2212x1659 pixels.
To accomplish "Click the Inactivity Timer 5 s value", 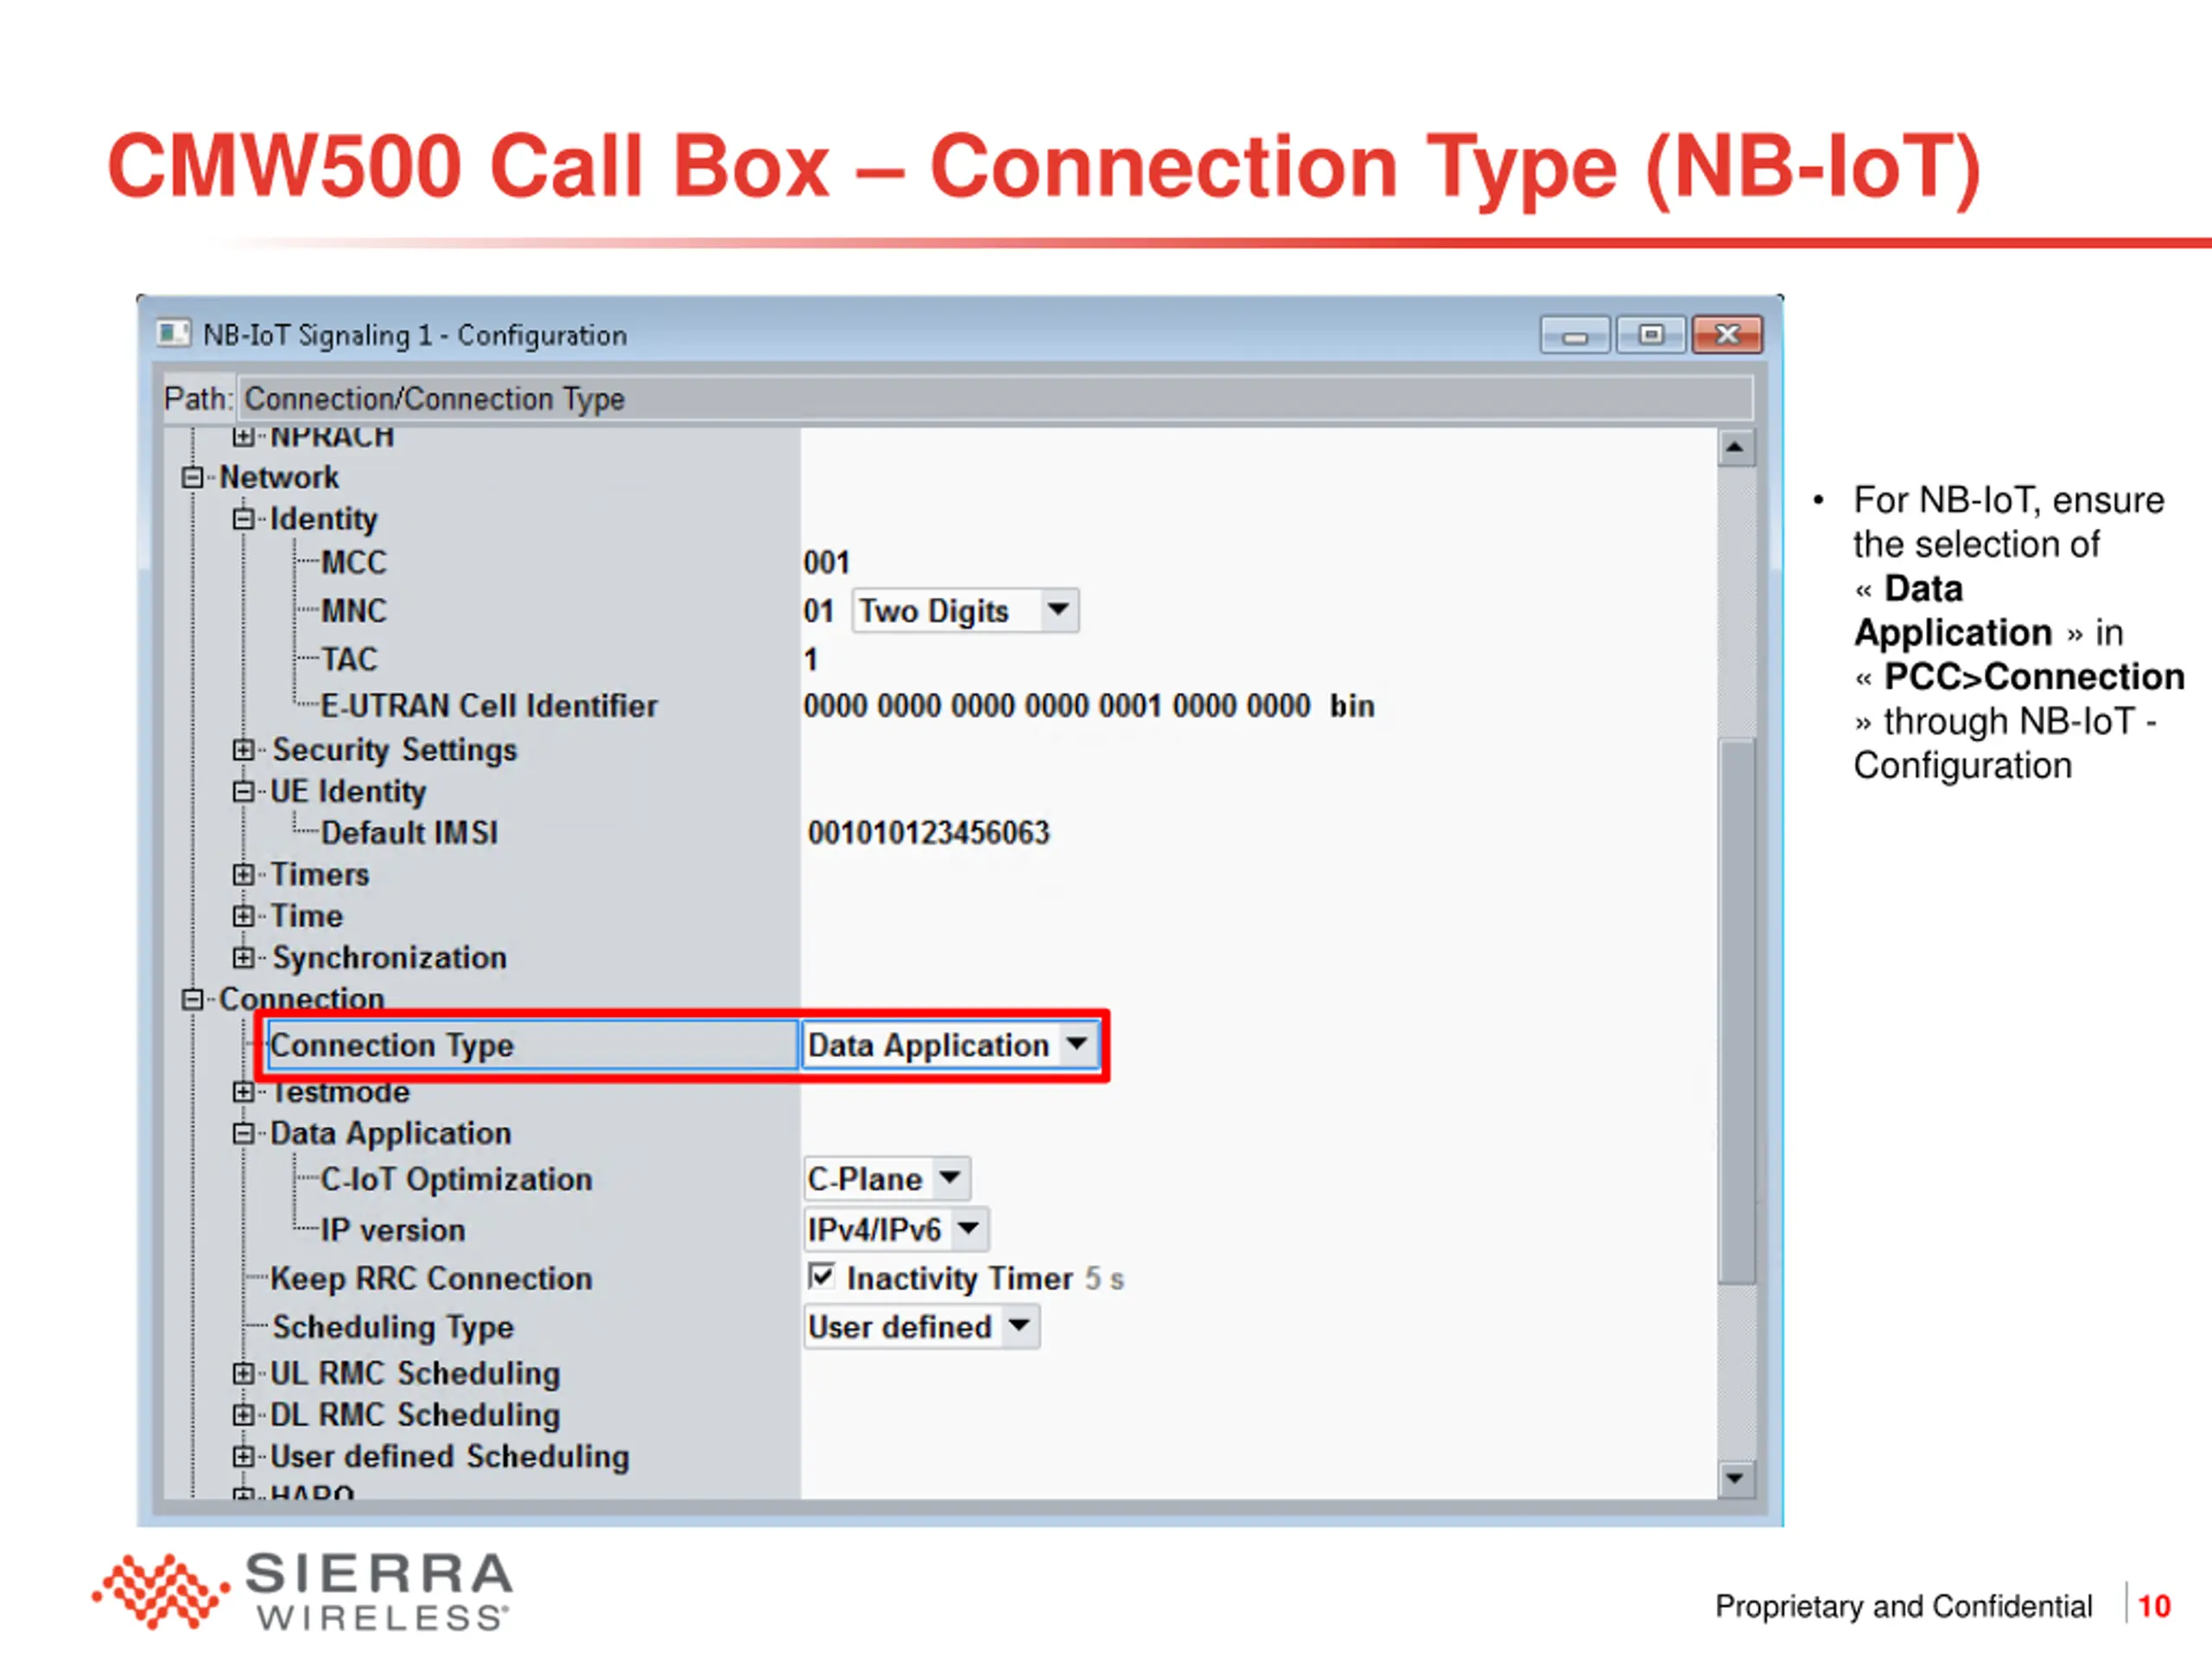I will (1105, 1279).
